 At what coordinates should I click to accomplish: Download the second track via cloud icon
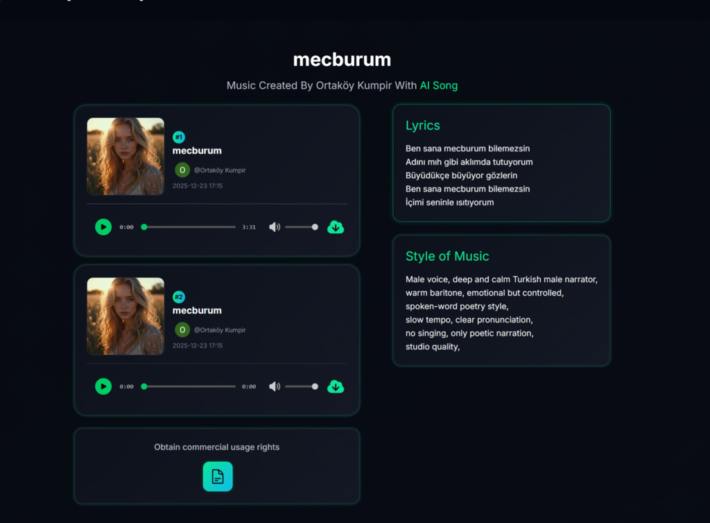[336, 386]
